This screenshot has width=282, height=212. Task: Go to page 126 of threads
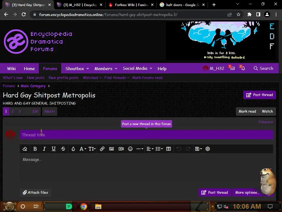click(x=35, y=112)
